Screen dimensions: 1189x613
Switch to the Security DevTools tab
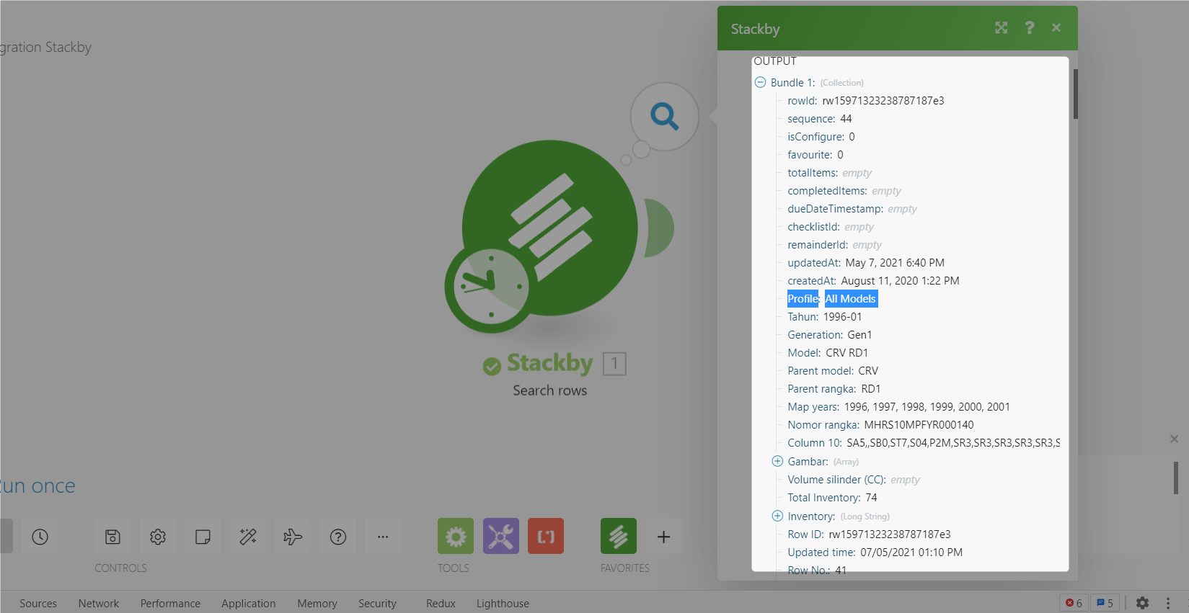pos(377,604)
